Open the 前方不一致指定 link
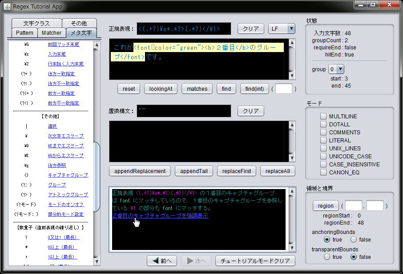Image resolution: width=403 pixels, height=274 pixels. pos(64,103)
